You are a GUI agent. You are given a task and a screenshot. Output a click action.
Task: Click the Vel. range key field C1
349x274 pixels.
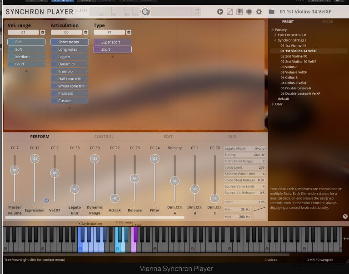coord(23,32)
